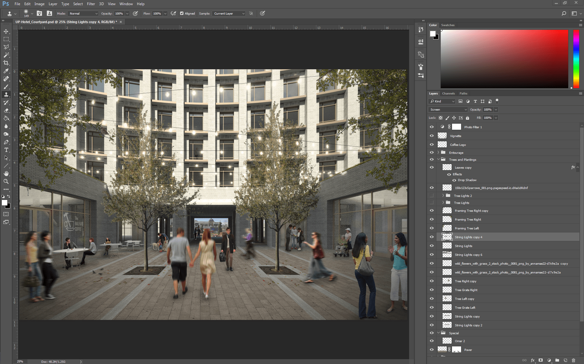Click the Lock transparent pixels icon

(441, 118)
